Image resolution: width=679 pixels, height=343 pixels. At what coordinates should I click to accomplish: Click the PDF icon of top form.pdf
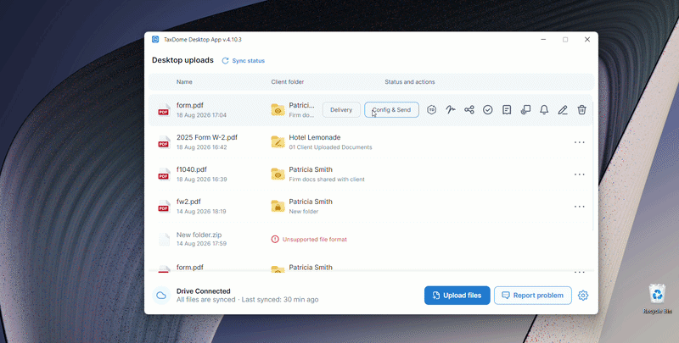164,110
